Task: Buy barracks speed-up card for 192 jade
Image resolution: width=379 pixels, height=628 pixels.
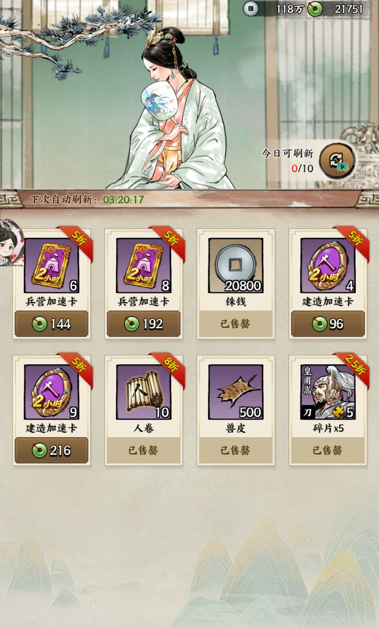Action: [x=144, y=324]
